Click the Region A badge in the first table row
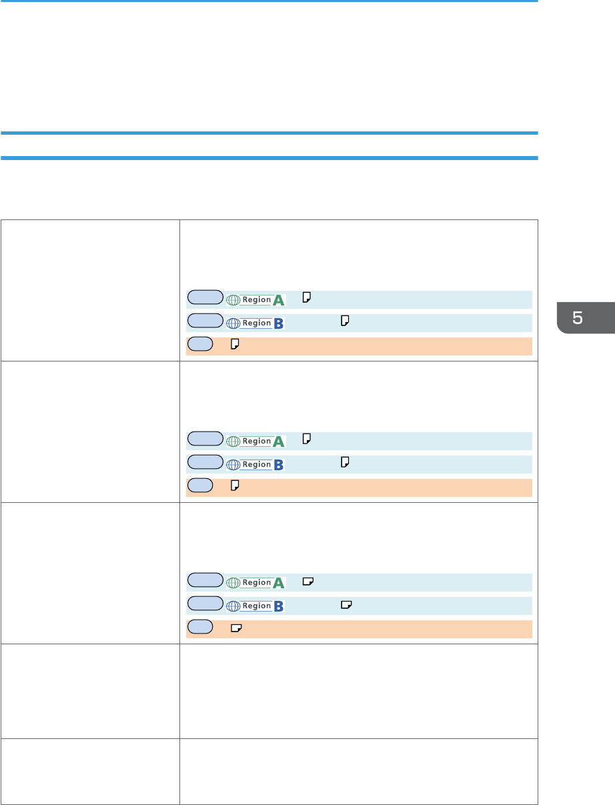Screen dimensions: 615x805 [256, 299]
